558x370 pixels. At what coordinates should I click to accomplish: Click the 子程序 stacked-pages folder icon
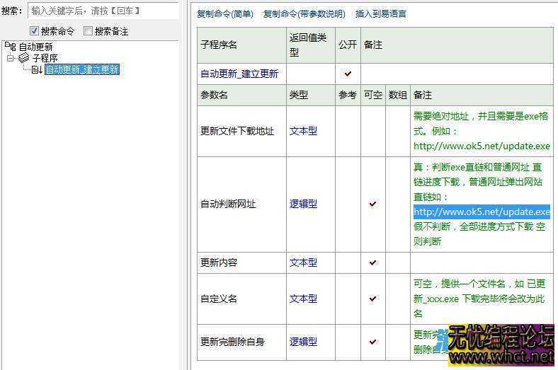(x=23, y=58)
